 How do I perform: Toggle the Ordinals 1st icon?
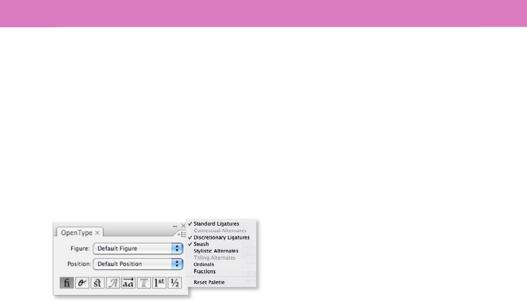coord(159,283)
